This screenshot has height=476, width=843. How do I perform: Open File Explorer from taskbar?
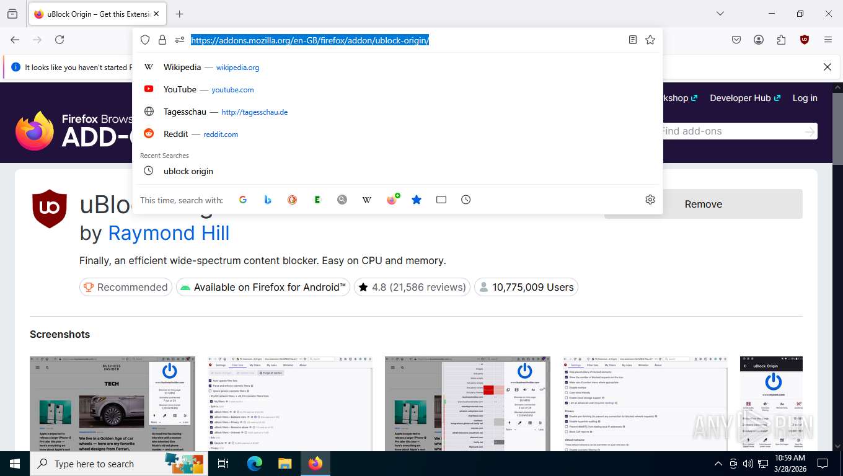click(x=285, y=464)
